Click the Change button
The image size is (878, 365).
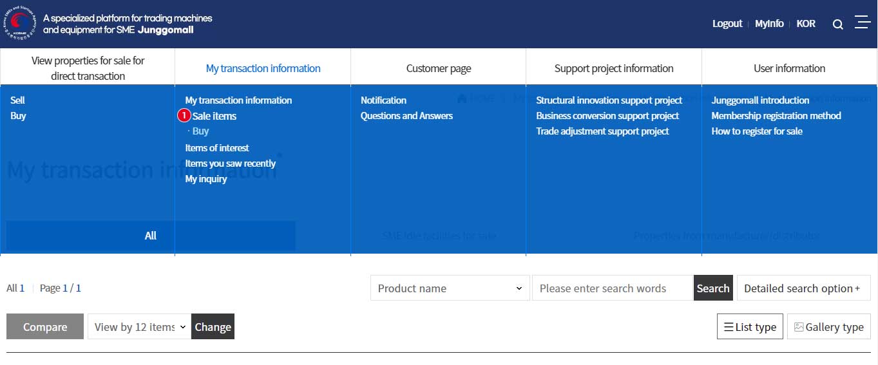(213, 326)
